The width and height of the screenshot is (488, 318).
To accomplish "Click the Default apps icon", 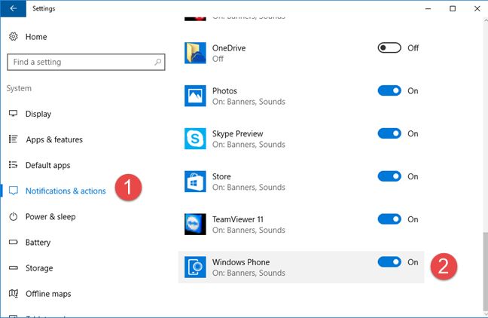I will coord(13,164).
